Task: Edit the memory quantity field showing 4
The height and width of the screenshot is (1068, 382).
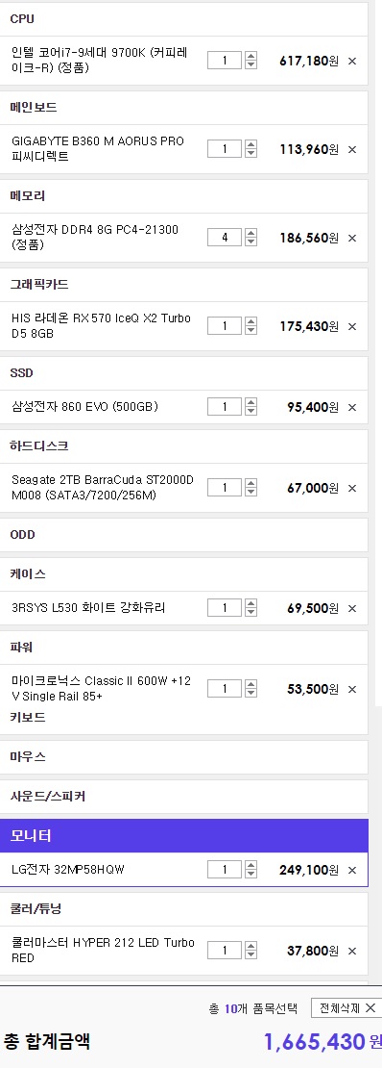Action: point(225,238)
